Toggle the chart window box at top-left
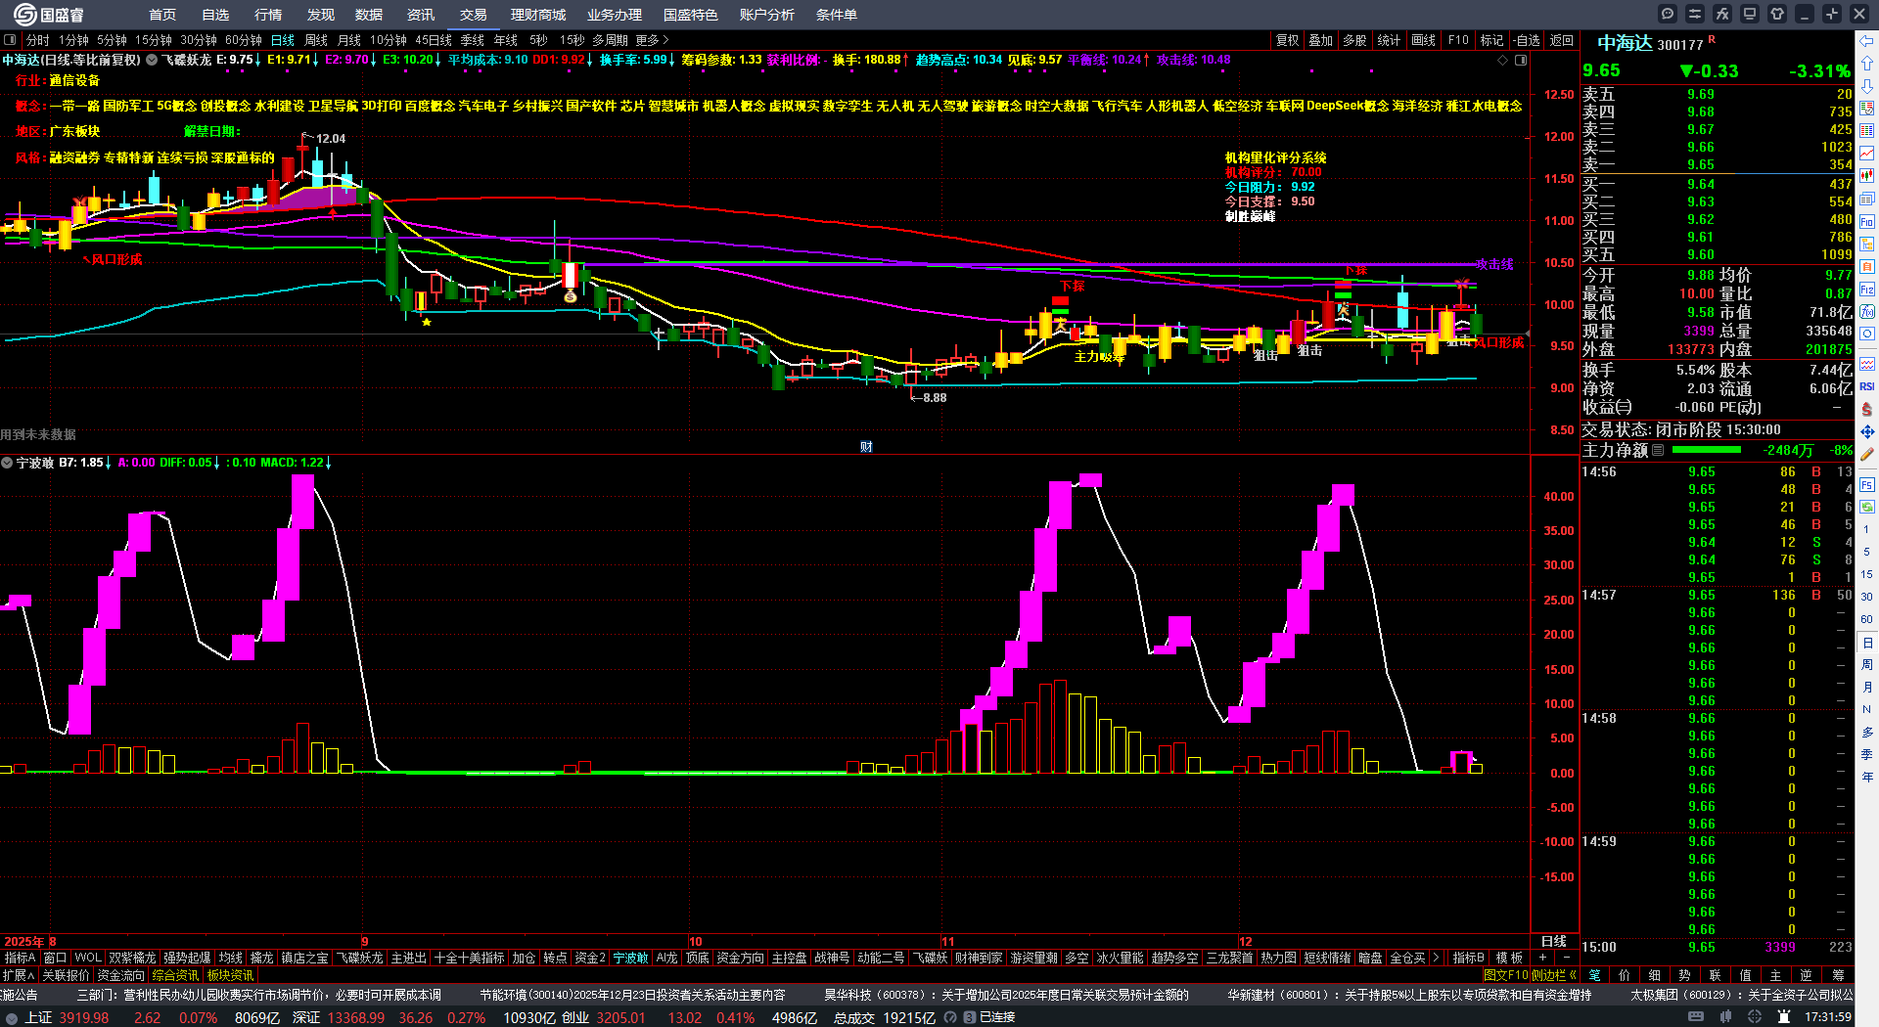1879x1027 pixels. click(10, 40)
